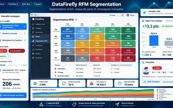
Task: Click the Clients notés people icon
Action: coord(35,83)
